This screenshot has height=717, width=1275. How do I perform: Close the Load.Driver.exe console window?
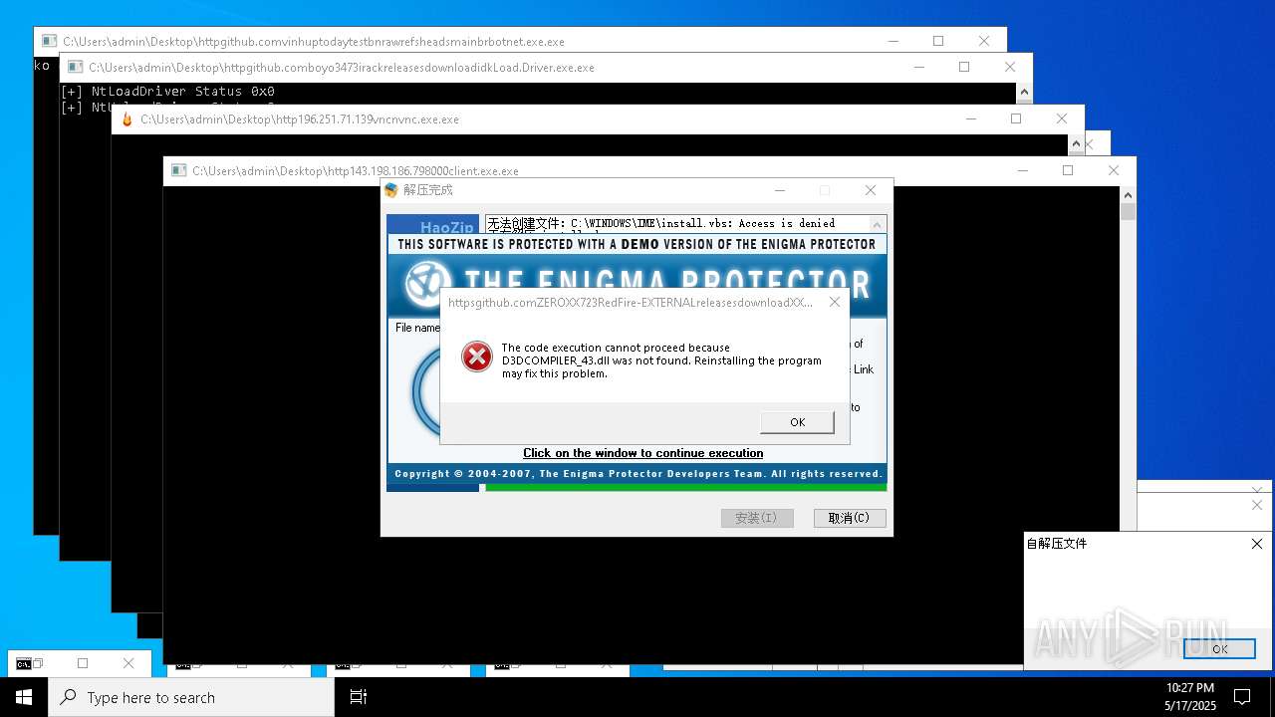[x=1010, y=67]
